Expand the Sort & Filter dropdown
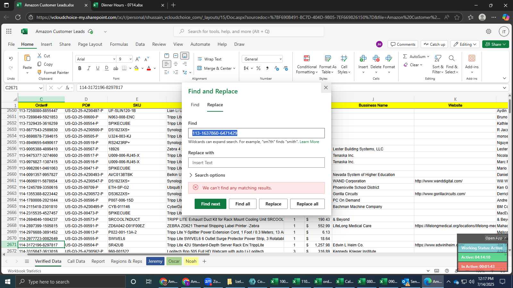 click(x=438, y=64)
